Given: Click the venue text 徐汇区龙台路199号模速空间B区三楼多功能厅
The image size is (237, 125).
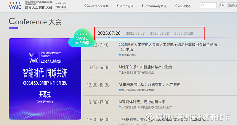Looking at the screenshot, I should point(147,107).
